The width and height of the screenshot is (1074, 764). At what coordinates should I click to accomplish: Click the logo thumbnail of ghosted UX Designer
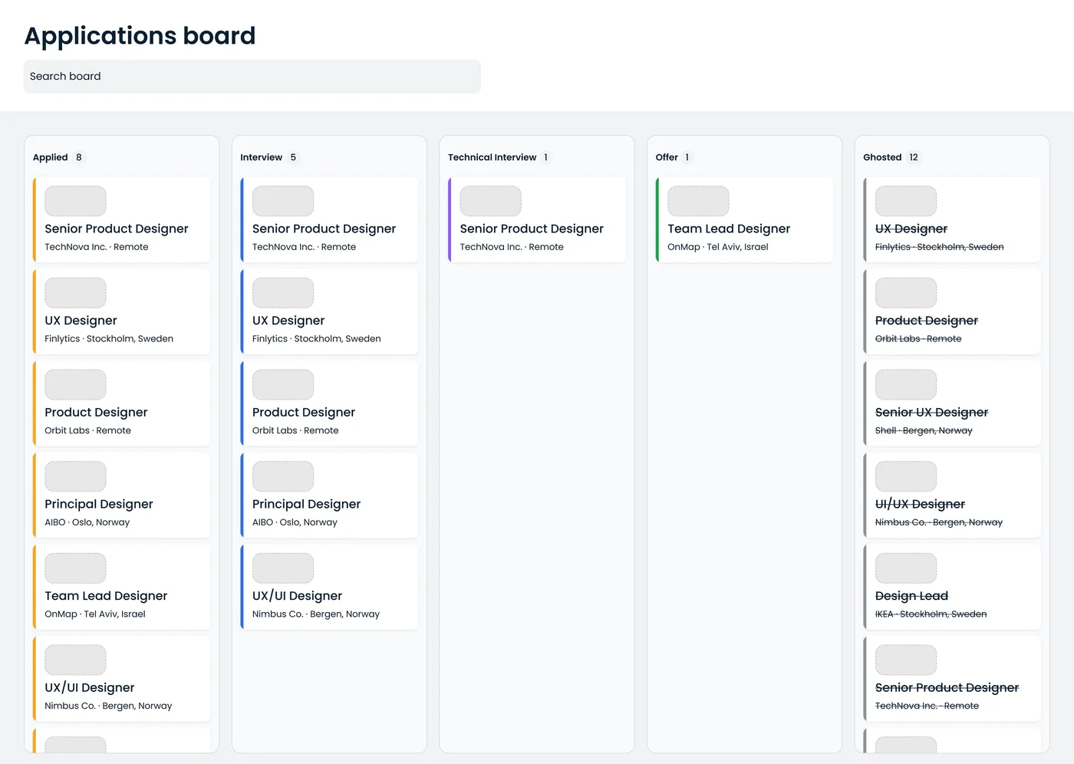pos(906,201)
